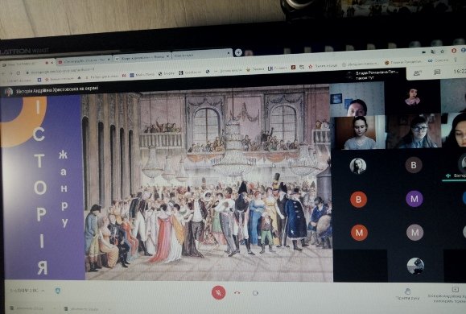Click the red hang-up phone icon
Screen dimensions: 466x314
coord(237,293)
